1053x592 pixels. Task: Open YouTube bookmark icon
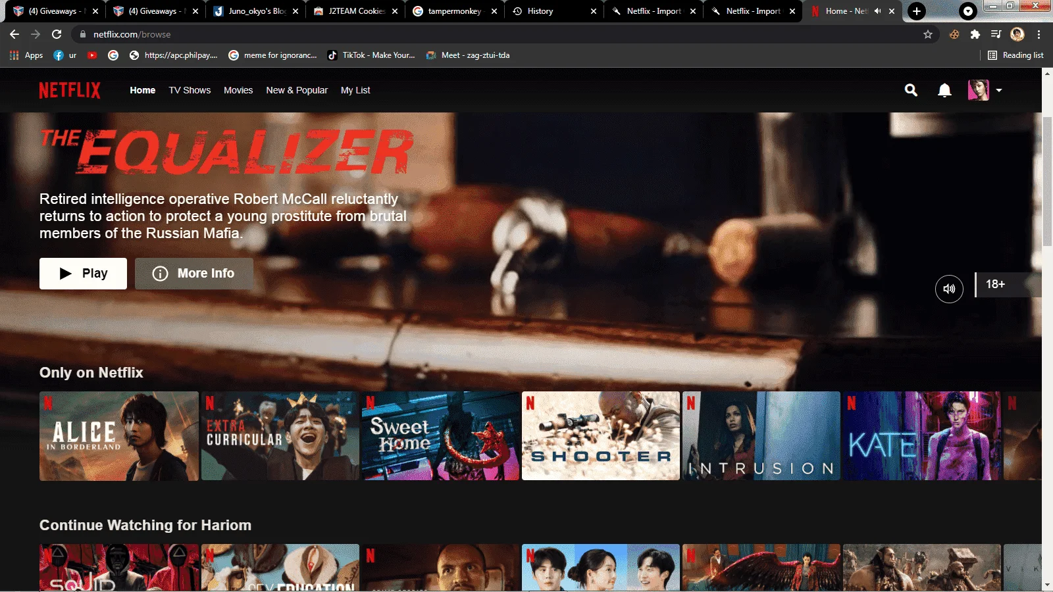coord(92,55)
